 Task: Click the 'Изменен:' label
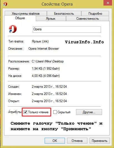[15, 94]
